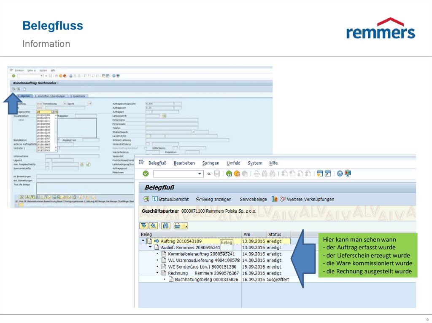
Task: Click the Beleg anzeigen button
Action: pos(213,199)
